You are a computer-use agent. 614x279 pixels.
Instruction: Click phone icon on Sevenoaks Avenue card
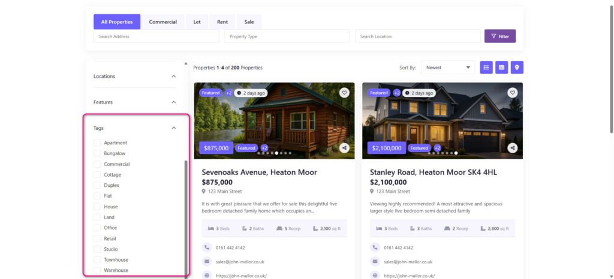207,247
